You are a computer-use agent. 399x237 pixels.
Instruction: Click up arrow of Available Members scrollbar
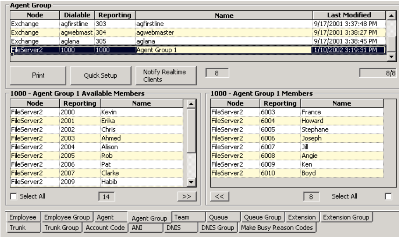191,104
